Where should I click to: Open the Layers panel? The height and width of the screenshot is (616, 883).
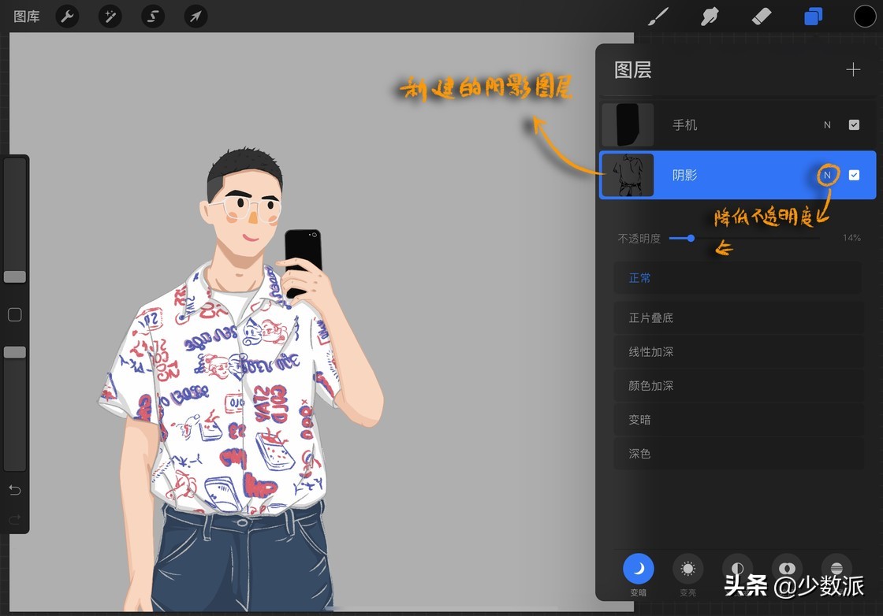point(813,16)
